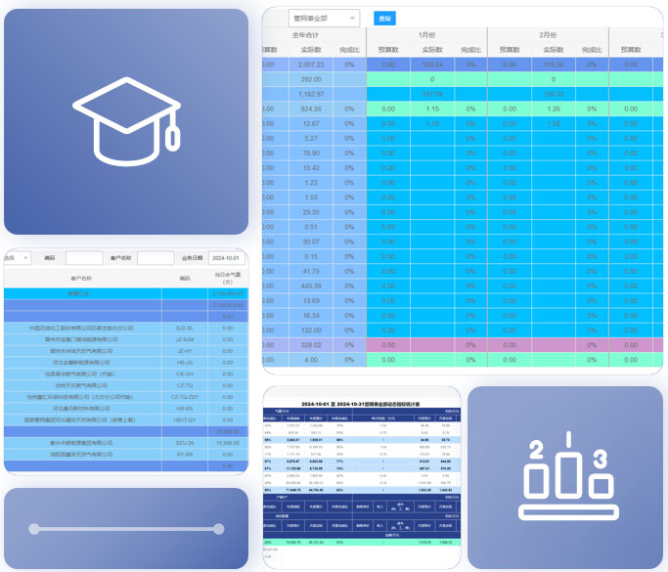This screenshot has height=572, width=668.
Task: Click the 2,007.23 actual total cell
Action: (312, 64)
